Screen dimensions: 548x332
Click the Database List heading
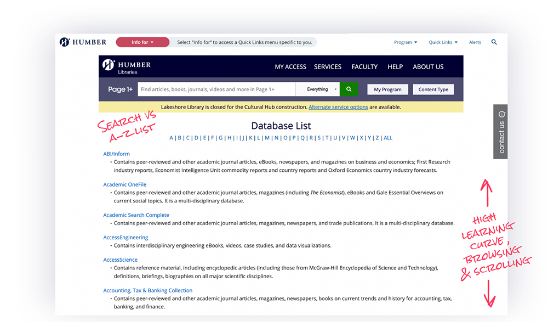[x=281, y=126]
